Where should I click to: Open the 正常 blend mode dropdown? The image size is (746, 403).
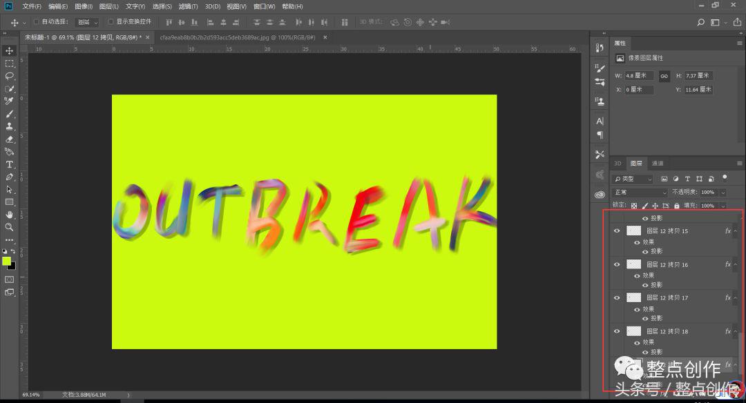coord(640,193)
